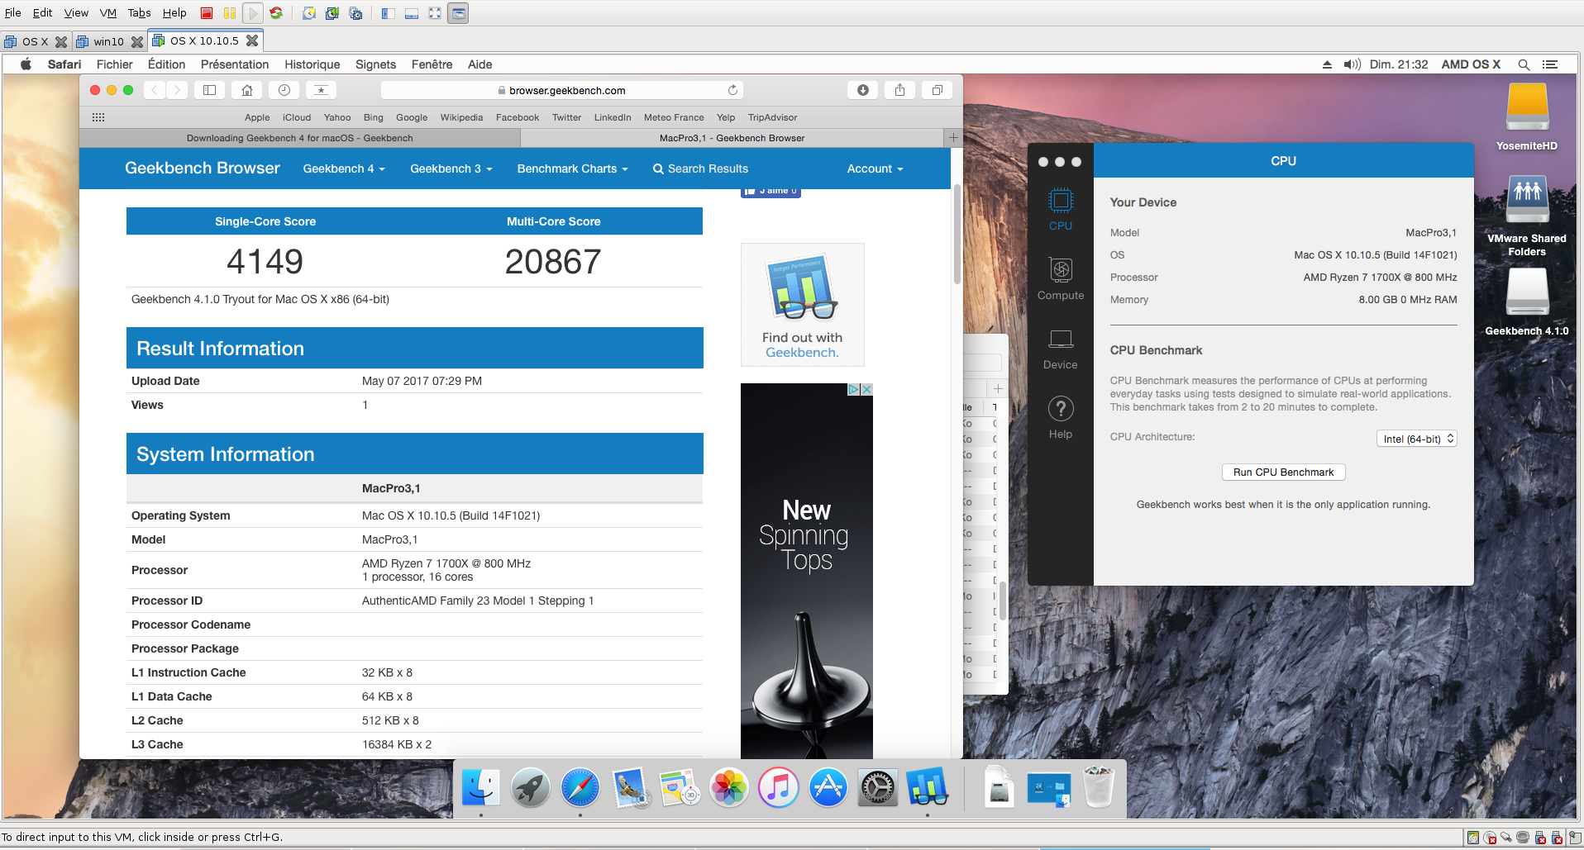This screenshot has height=850, width=1584.
Task: Click the volume icon in menu bar
Action: 1353,64
